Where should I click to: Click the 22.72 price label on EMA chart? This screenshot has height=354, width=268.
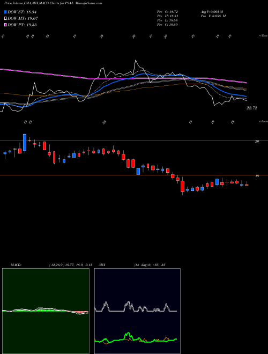point(251,108)
